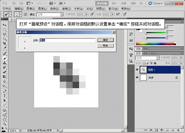Select the History Brush tool
Image resolution: width=185 pixels, height=133 pixels.
[5, 67]
